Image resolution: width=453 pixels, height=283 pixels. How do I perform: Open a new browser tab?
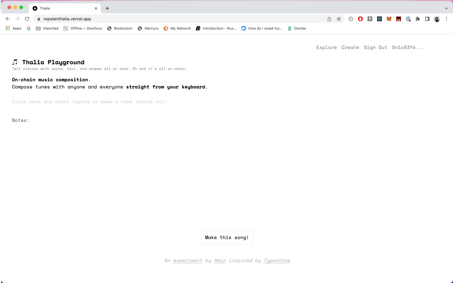(x=107, y=8)
